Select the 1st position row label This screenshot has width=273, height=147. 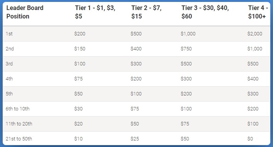click(x=9, y=34)
